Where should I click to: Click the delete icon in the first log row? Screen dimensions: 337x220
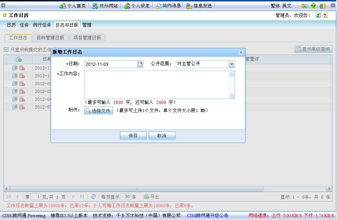(x=22, y=68)
